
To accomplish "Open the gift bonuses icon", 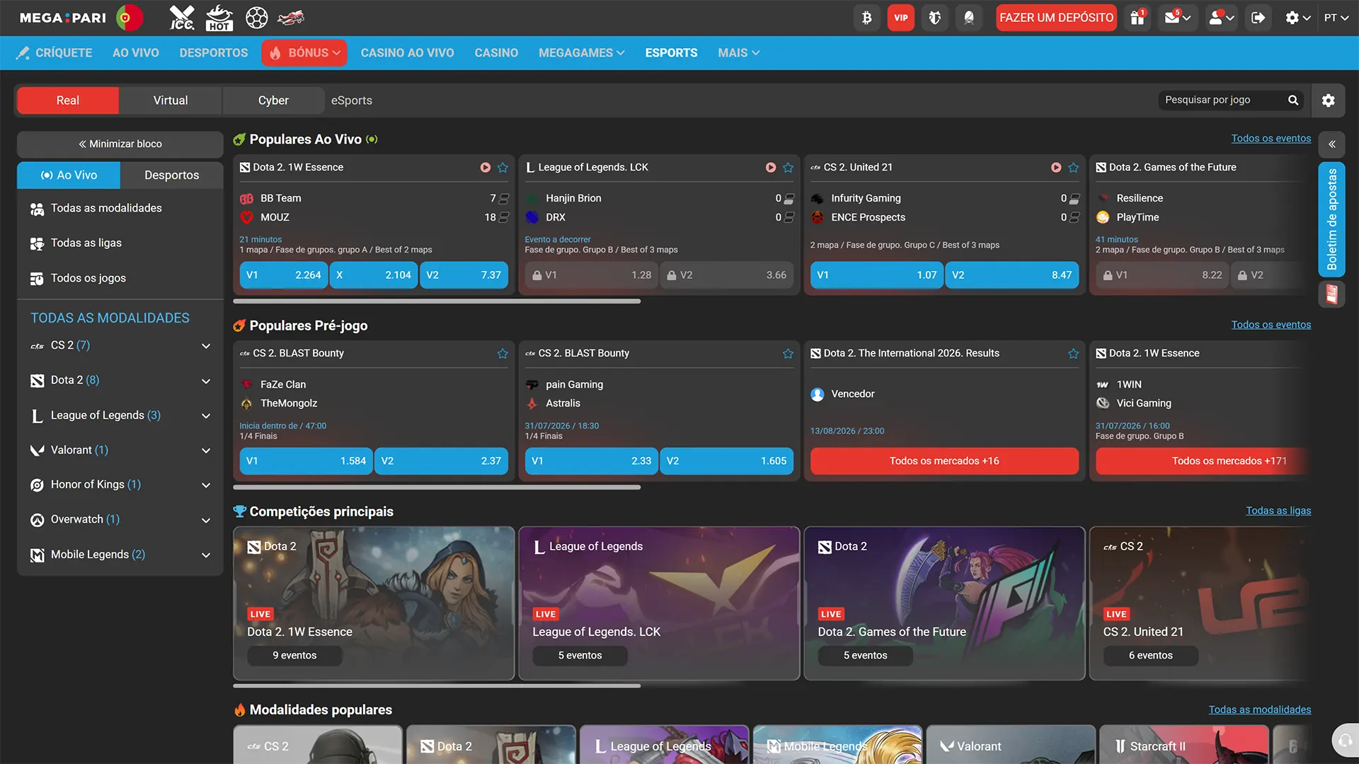I will [1137, 18].
